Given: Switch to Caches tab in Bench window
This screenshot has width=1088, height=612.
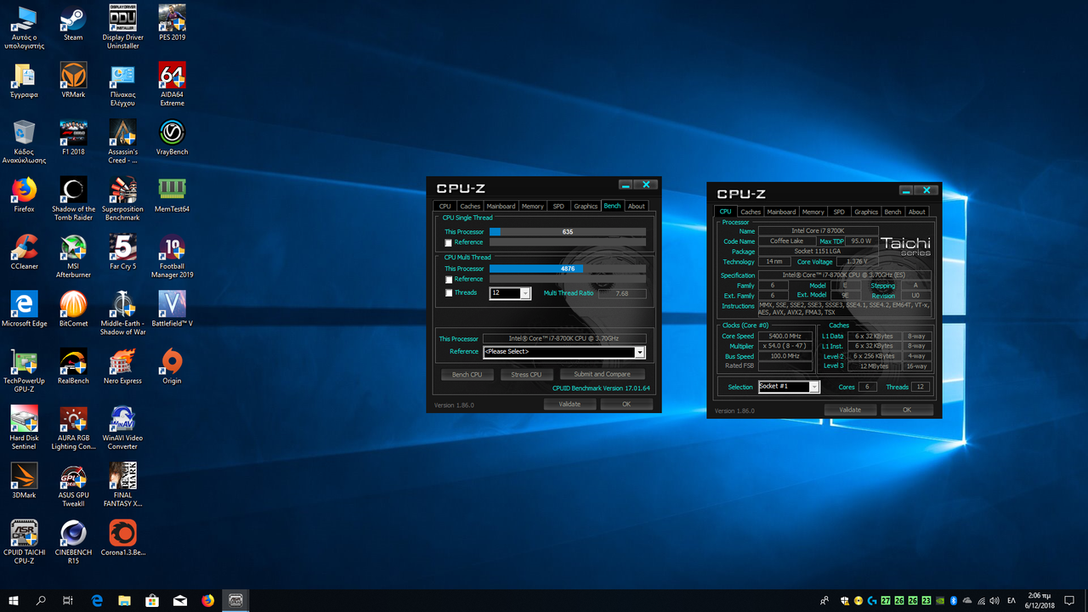Looking at the screenshot, I should coord(470,206).
